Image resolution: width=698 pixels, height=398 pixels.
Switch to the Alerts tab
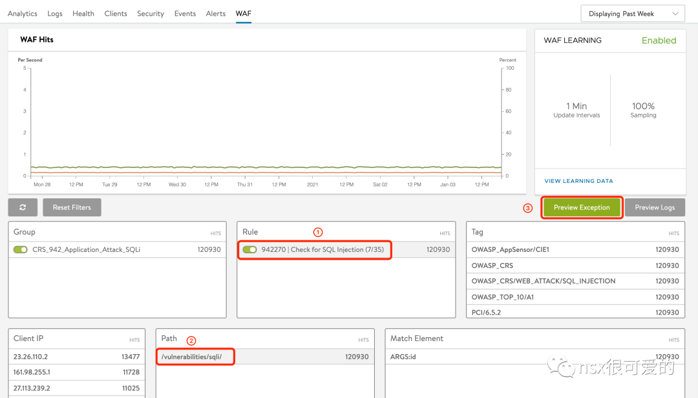pos(215,14)
